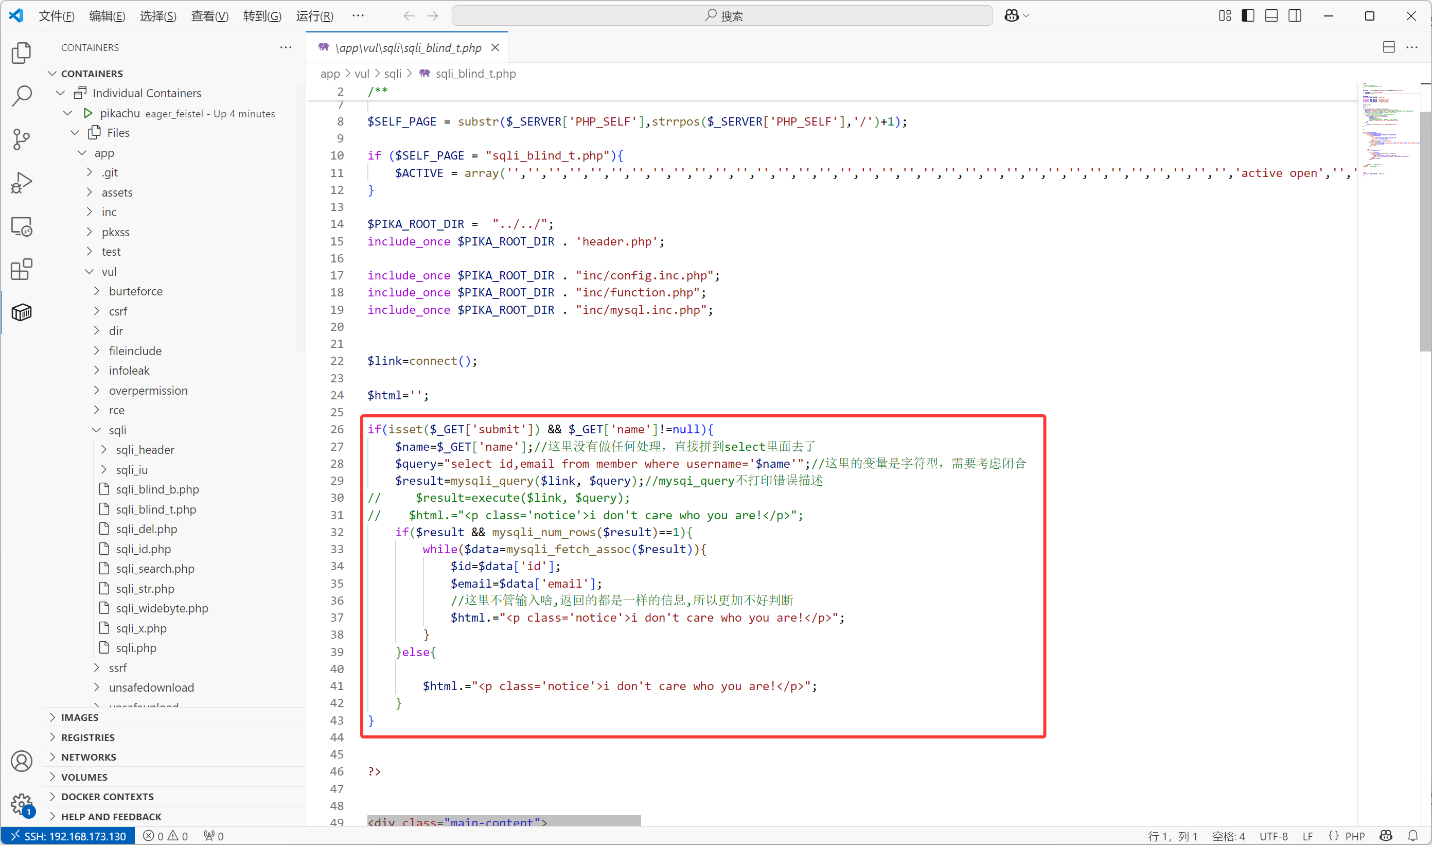Click the SSH remote host status button

coord(68,836)
